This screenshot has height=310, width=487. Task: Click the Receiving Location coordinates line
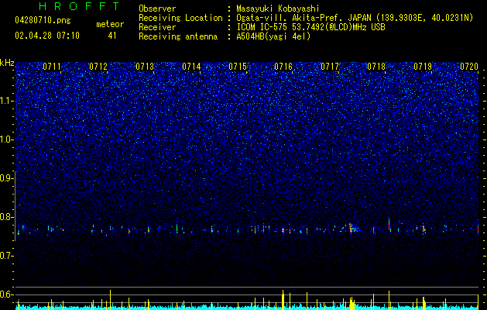tap(355, 18)
